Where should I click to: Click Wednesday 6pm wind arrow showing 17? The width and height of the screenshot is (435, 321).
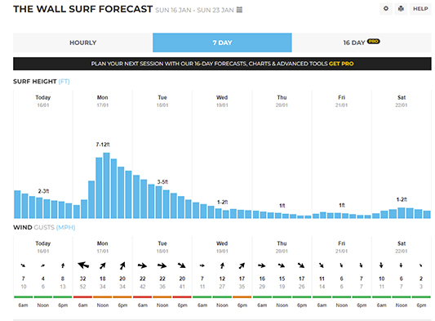(x=242, y=265)
